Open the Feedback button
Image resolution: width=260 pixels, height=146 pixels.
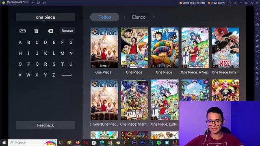[45, 125]
